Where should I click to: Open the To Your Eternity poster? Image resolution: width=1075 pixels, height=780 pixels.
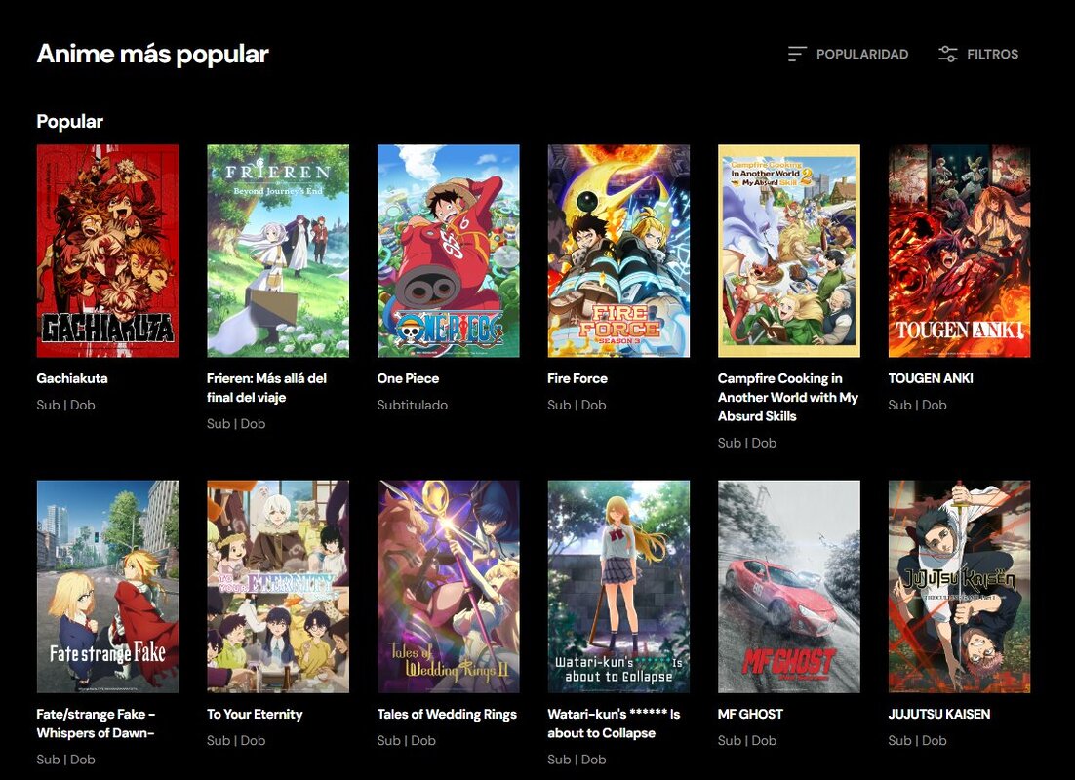pyautogui.click(x=277, y=586)
